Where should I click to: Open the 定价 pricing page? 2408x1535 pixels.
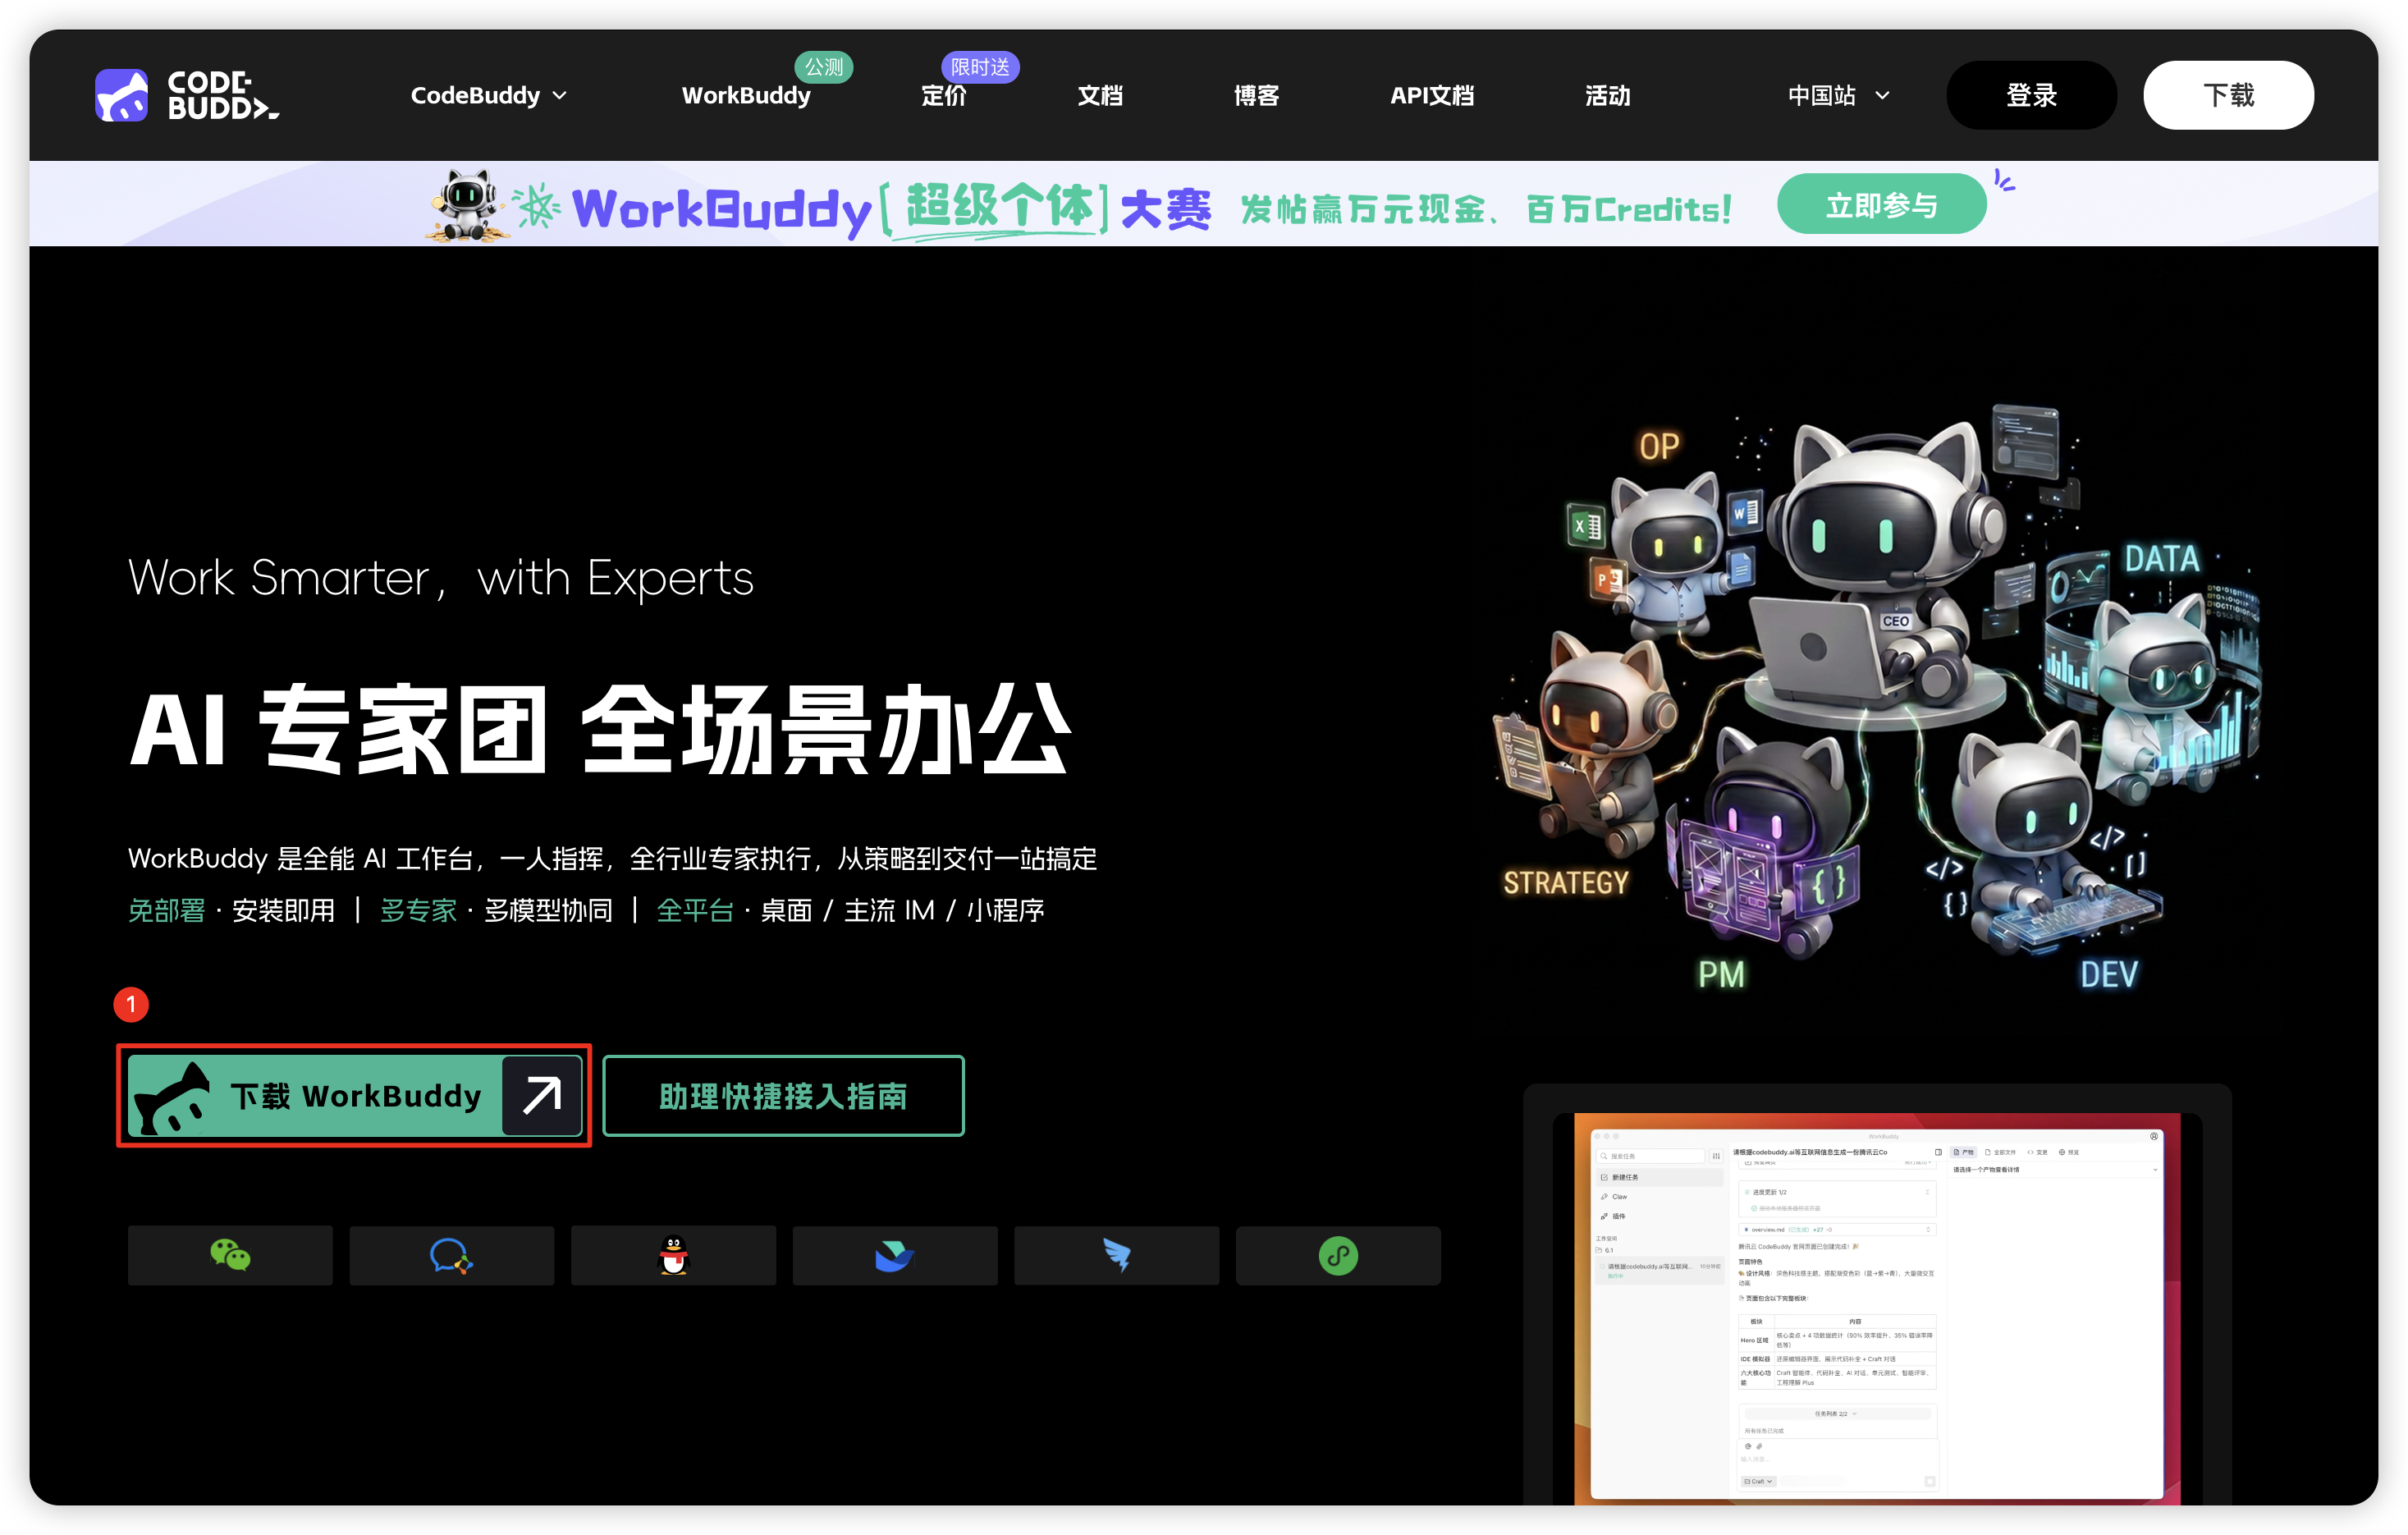point(943,95)
